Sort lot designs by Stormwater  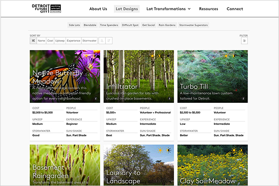coord(89,41)
